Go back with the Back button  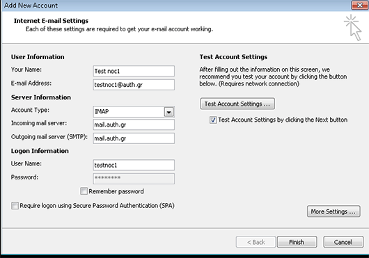[256, 242]
